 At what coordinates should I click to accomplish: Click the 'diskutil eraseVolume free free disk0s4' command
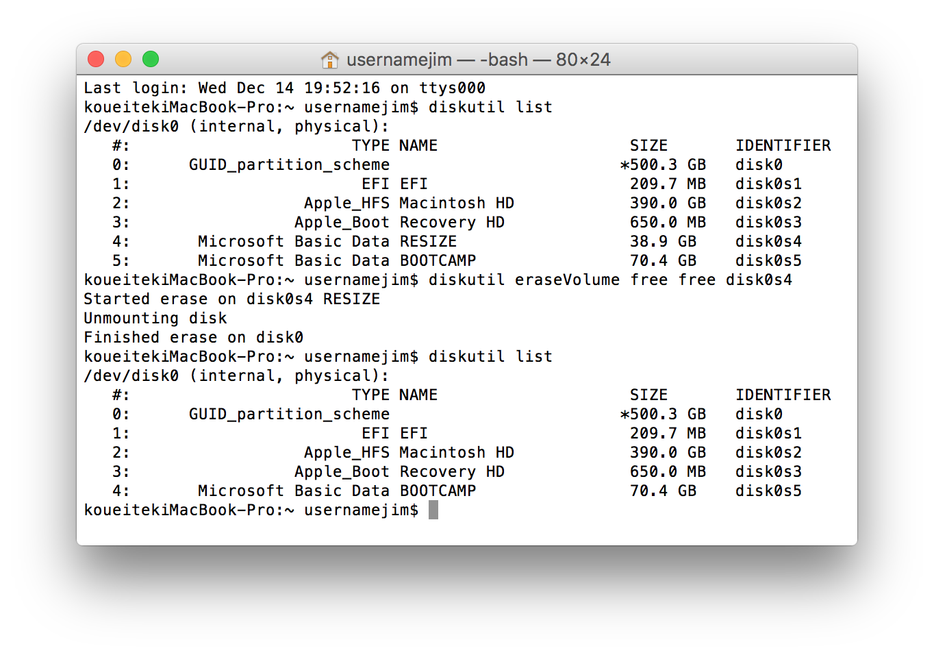point(609,280)
